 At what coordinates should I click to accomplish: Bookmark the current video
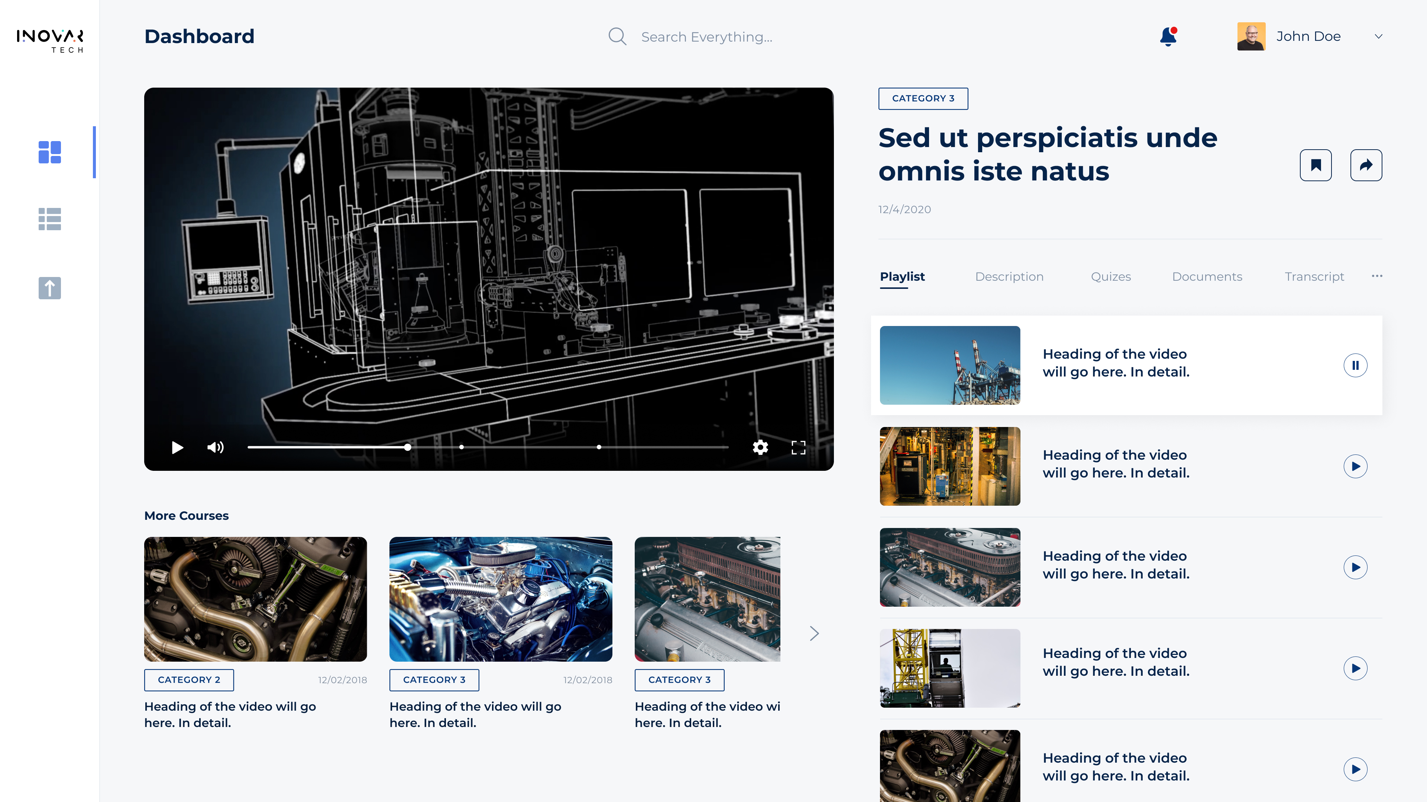tap(1316, 165)
